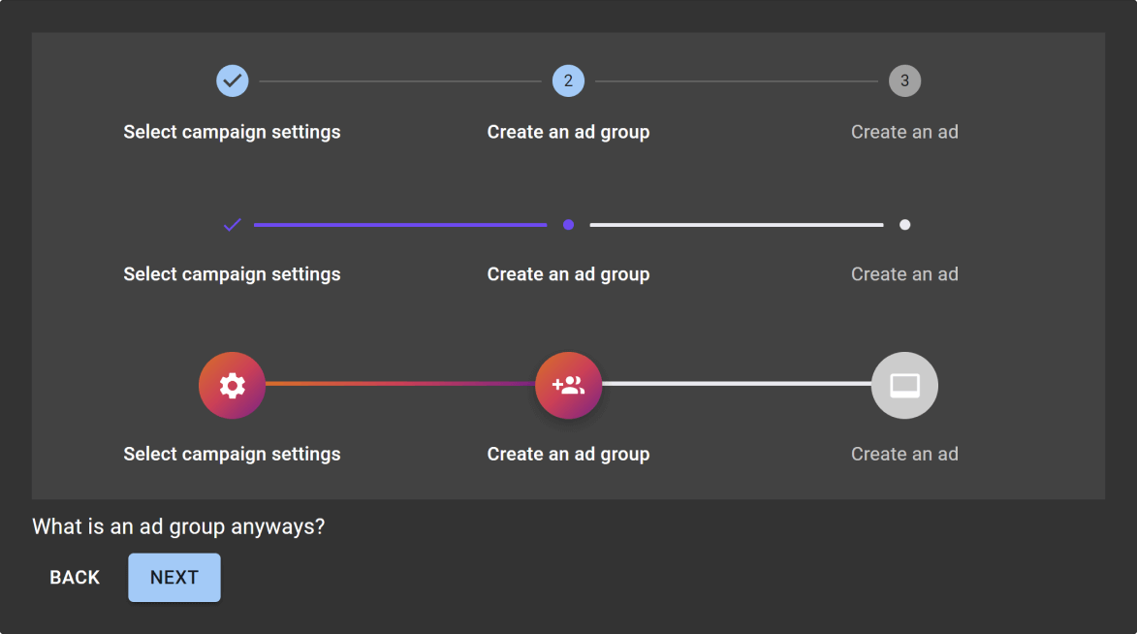Click the small purple checkmark step icon
Image resolution: width=1137 pixels, height=634 pixels.
click(232, 225)
